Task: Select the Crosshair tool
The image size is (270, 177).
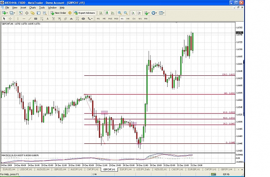Action: coord(10,19)
